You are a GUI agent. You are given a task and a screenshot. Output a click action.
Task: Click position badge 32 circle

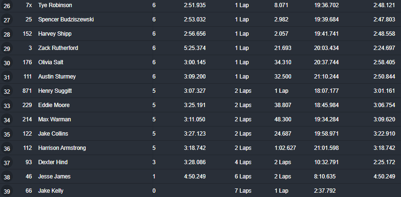tap(7, 91)
